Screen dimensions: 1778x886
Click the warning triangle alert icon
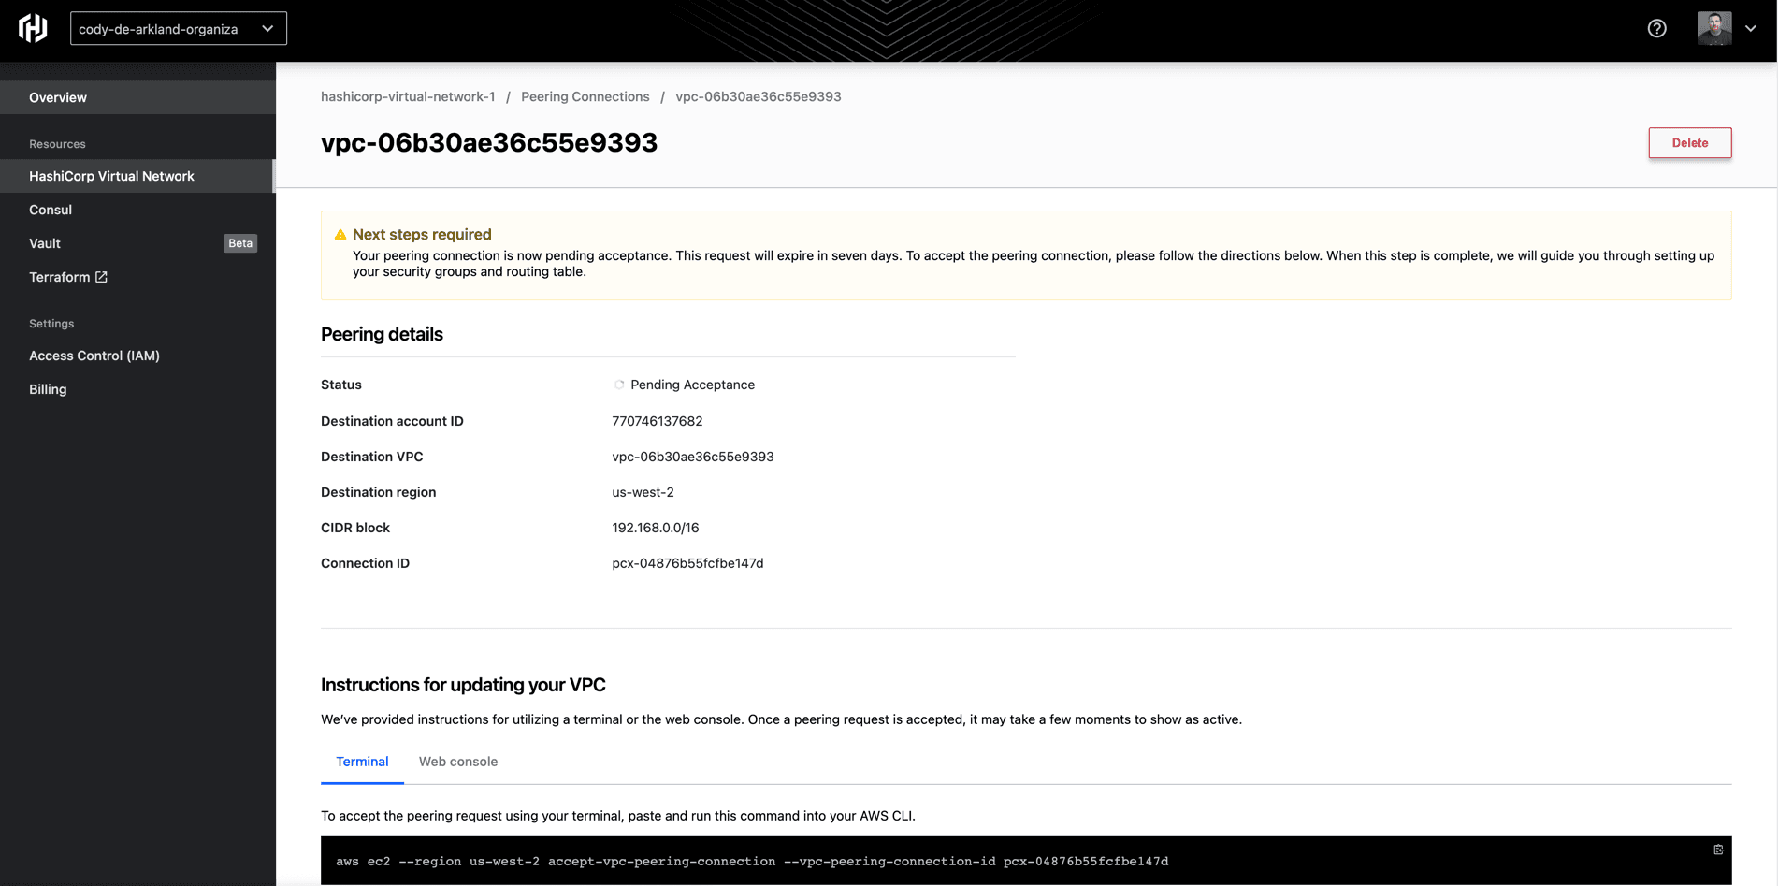point(340,235)
